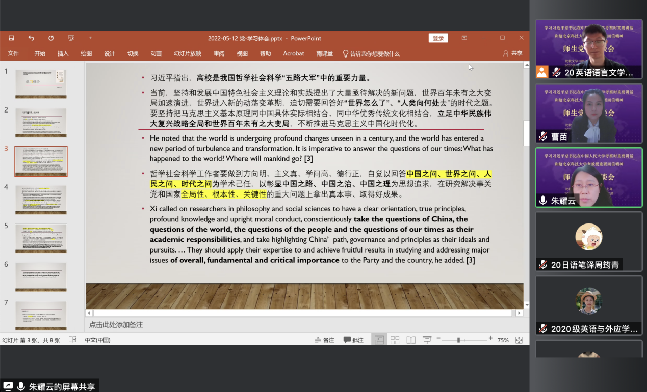Screen dimensions: 647x392
Task: Click the 登录 sign-in button
Action: coord(438,38)
